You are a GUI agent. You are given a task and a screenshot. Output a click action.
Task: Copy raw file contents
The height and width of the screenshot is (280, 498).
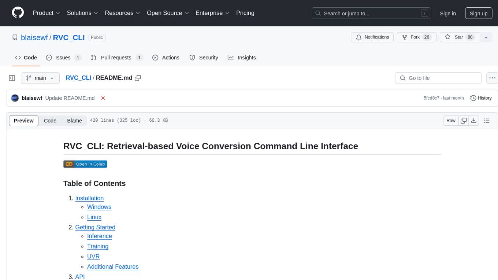tap(464, 121)
